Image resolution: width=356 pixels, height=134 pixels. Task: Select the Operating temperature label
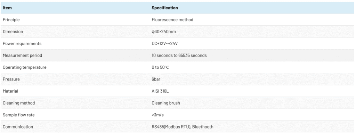pos(25,67)
